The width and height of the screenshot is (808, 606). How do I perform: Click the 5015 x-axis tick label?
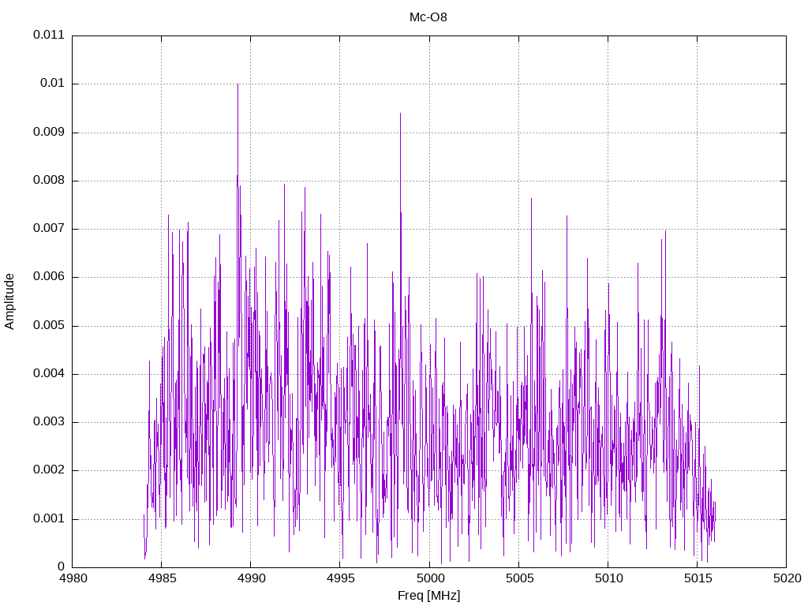(698, 578)
